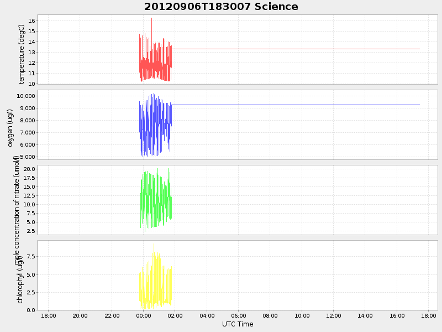Click the 'temperature (degC)' axis label
The width and height of the screenshot is (442, 332).
tap(22, 54)
